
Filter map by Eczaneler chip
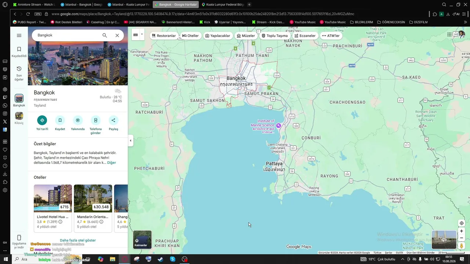[x=305, y=36]
